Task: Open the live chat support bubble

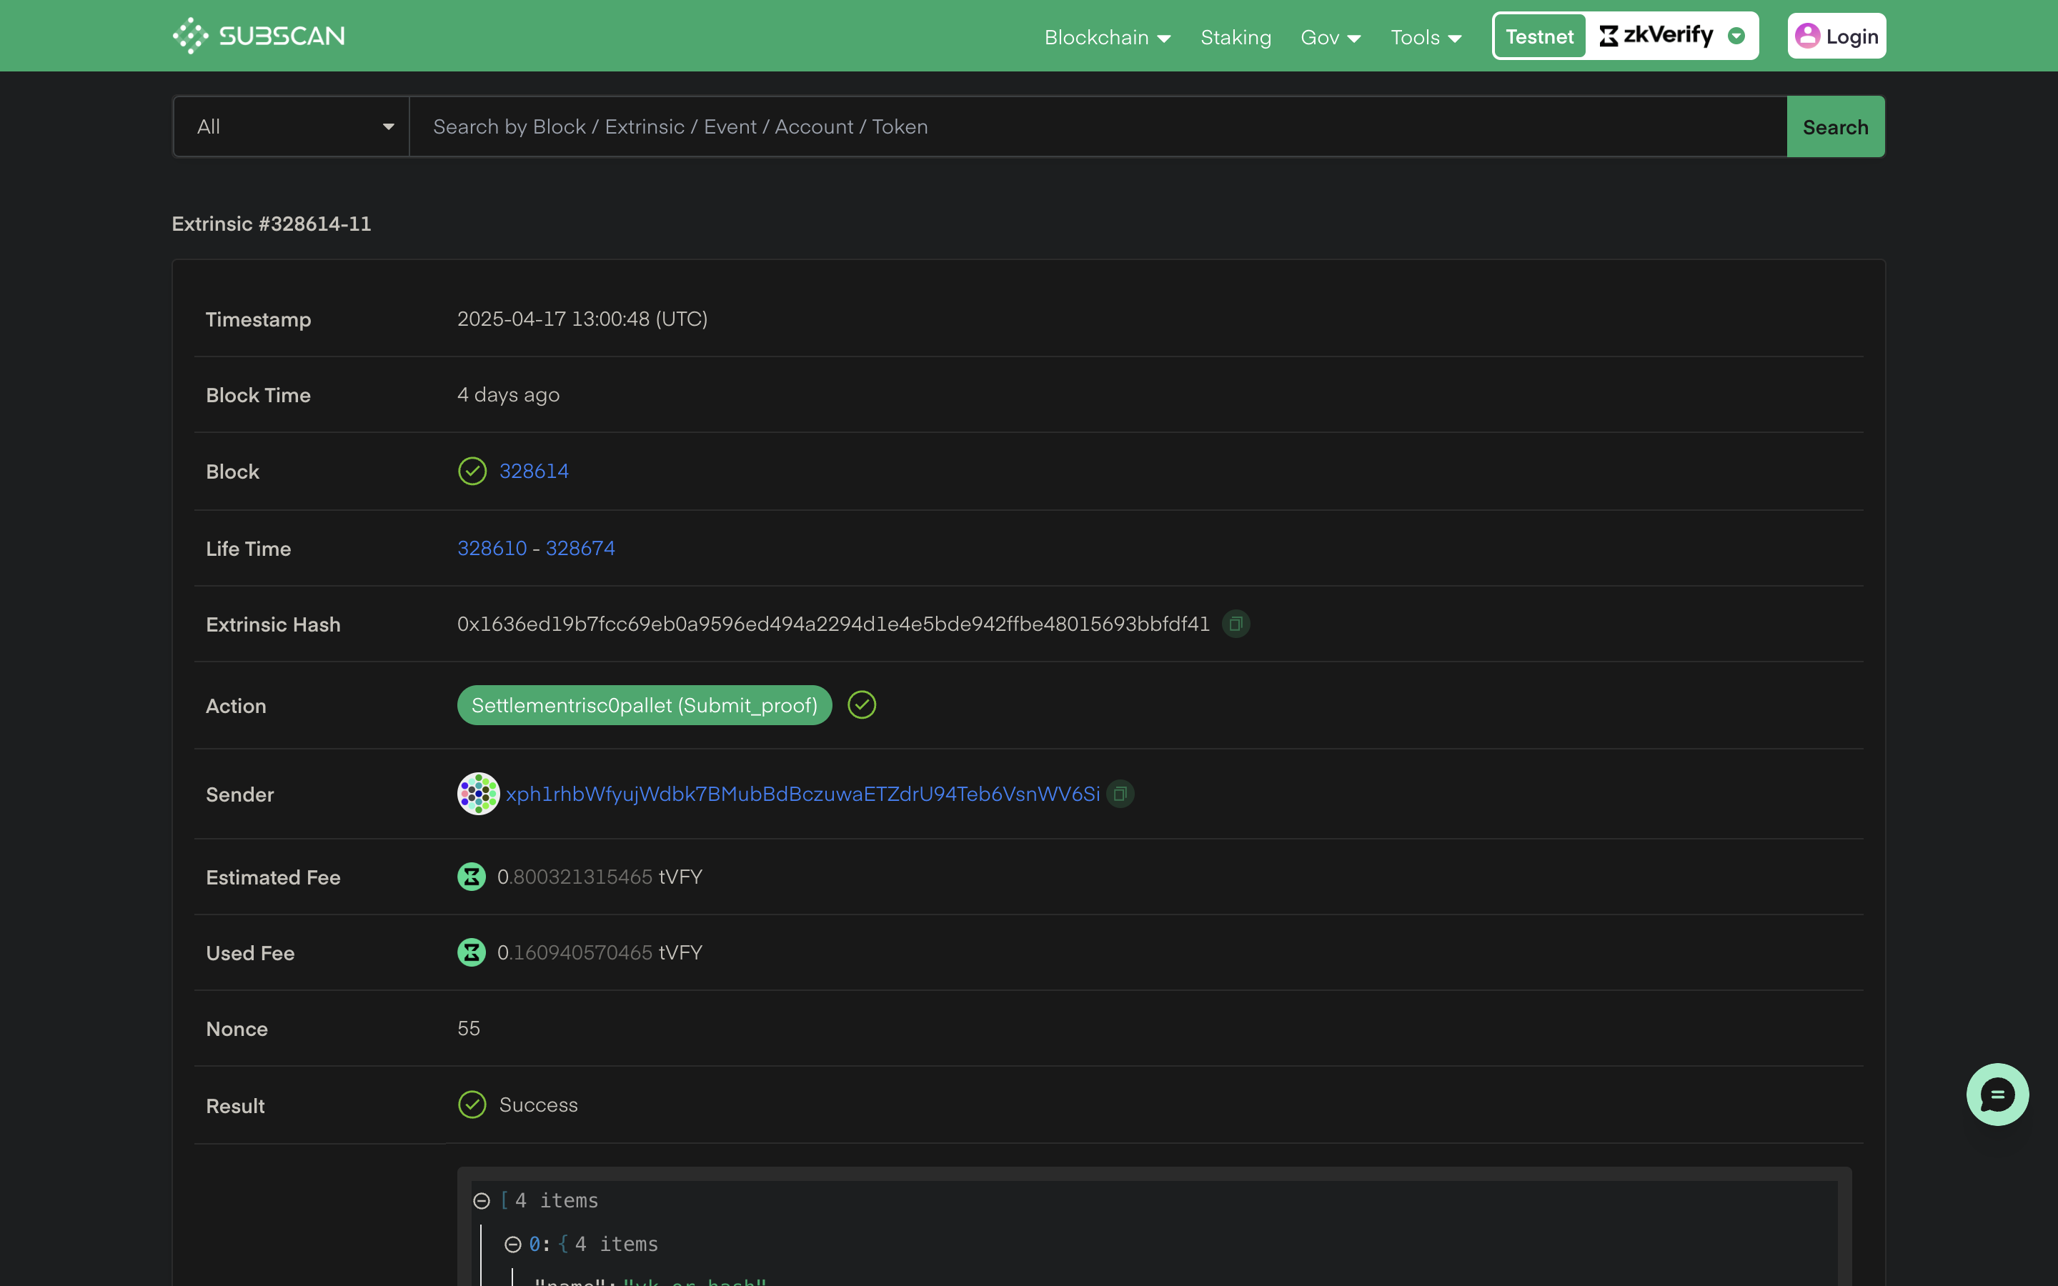Action: [x=1997, y=1095]
